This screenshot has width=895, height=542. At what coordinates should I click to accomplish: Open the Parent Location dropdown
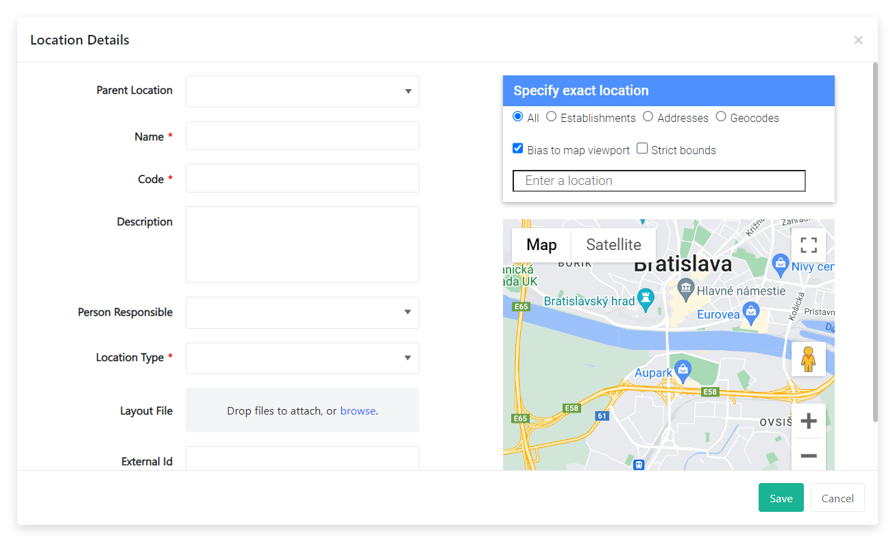click(x=302, y=91)
